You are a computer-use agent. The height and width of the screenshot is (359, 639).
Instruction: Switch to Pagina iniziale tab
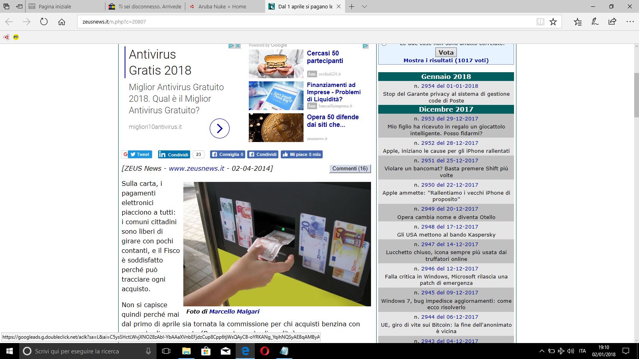(65, 6)
